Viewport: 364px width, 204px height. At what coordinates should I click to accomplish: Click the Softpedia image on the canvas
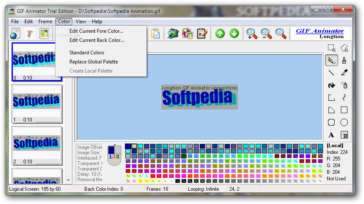coord(199,97)
